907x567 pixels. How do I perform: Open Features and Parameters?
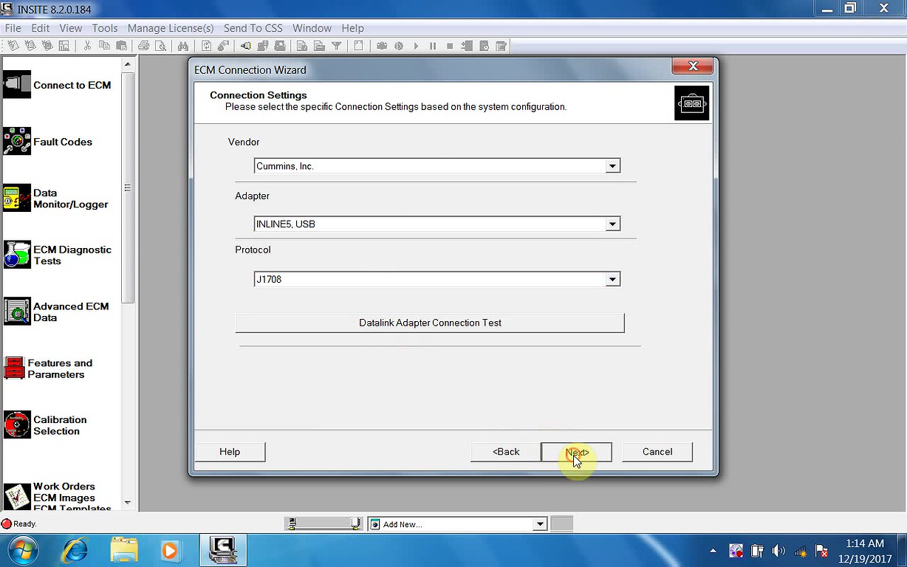49,368
